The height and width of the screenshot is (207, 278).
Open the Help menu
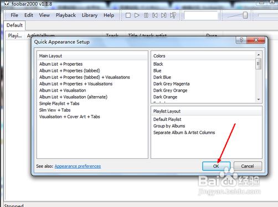click(x=109, y=15)
